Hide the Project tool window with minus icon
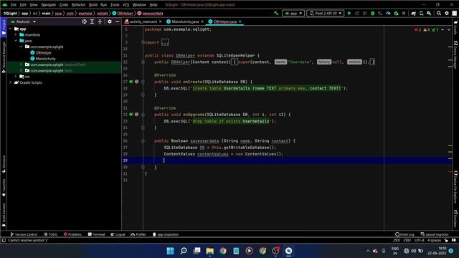This screenshot has height=258, width=459. (118, 21)
